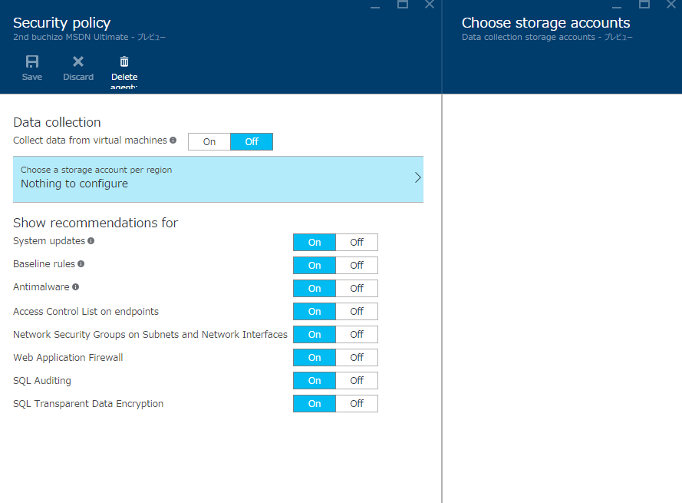The width and height of the screenshot is (682, 503).
Task: Open System updates info icon
Action: click(91, 241)
